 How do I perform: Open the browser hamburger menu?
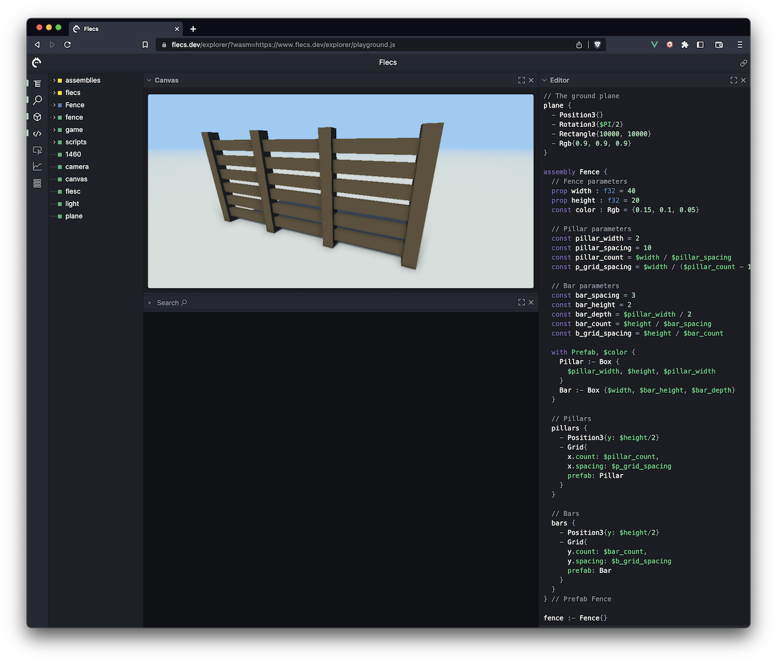739,45
